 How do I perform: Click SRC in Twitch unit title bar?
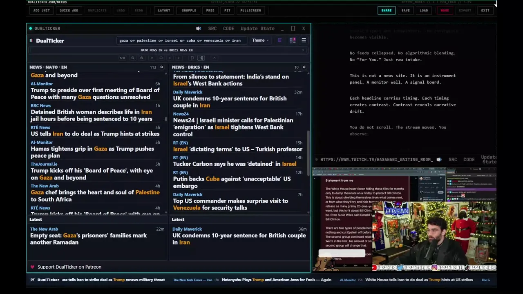[x=453, y=160]
